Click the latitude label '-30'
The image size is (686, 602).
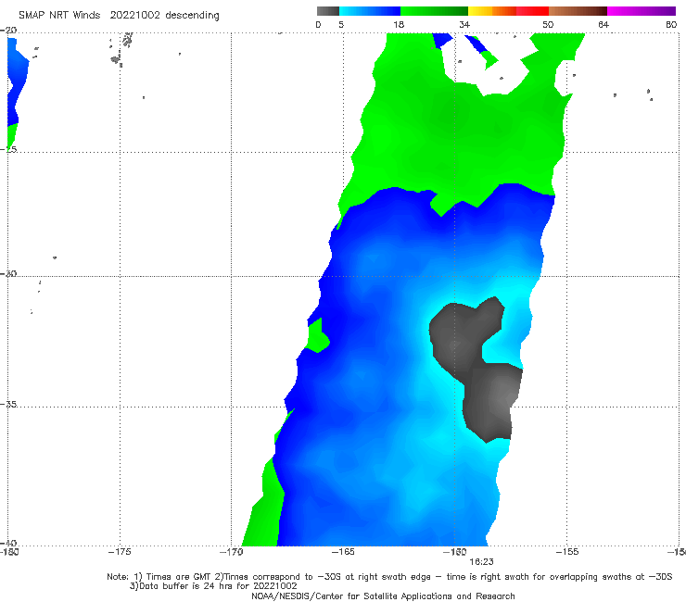8,273
